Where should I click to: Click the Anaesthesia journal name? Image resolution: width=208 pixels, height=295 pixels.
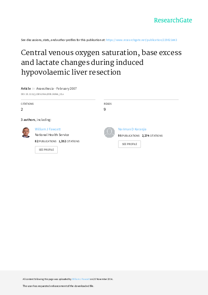pyautogui.click(x=45, y=88)
